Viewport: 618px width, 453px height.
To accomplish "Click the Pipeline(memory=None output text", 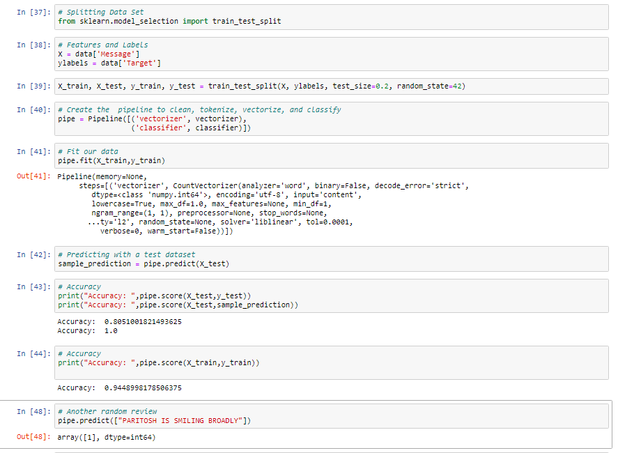I will [x=102, y=176].
